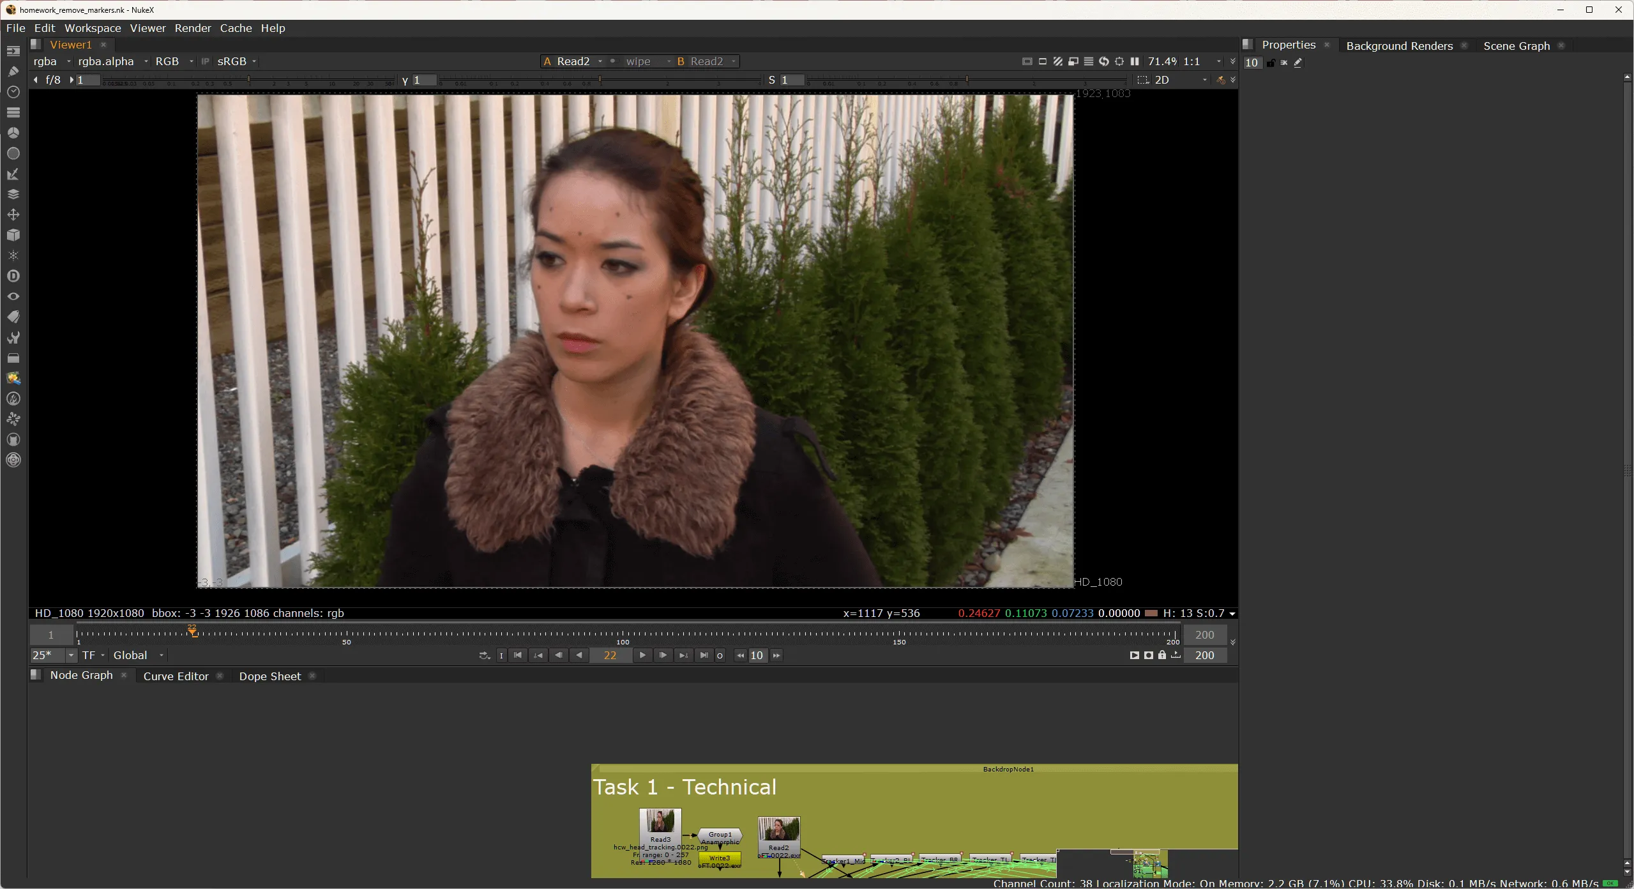This screenshot has height=889, width=1634.
Task: Click the play forward button
Action: pyautogui.click(x=642, y=655)
